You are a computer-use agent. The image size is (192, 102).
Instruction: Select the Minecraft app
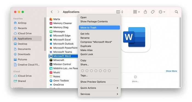pyautogui.click(x=57, y=60)
